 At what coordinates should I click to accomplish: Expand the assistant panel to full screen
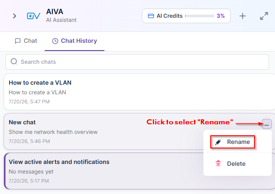click(x=264, y=16)
